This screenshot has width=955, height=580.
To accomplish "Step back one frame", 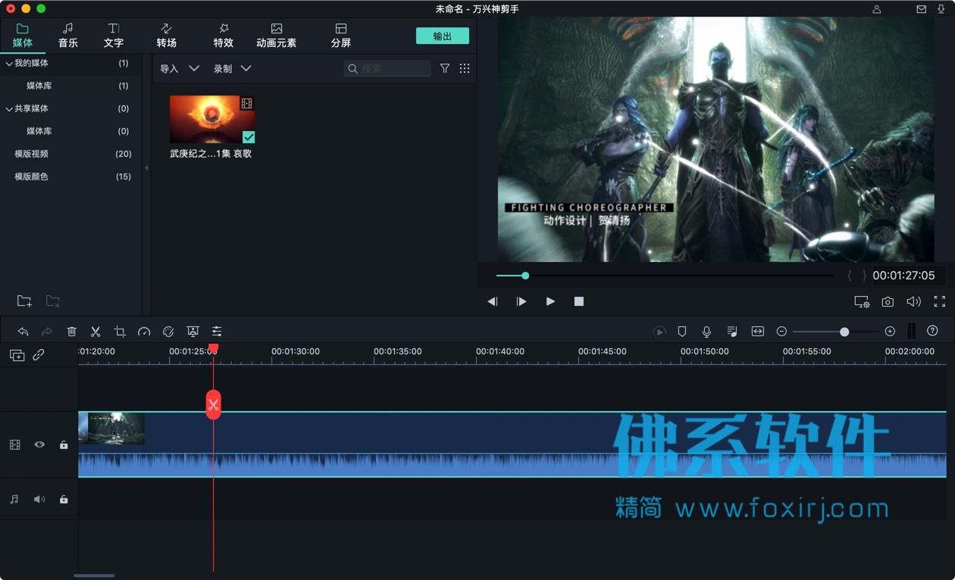I will tap(493, 301).
